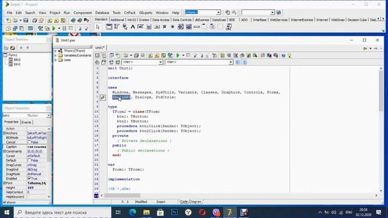Click the Windows search box on taskbar
The width and height of the screenshot is (388, 218).
coord(62,213)
